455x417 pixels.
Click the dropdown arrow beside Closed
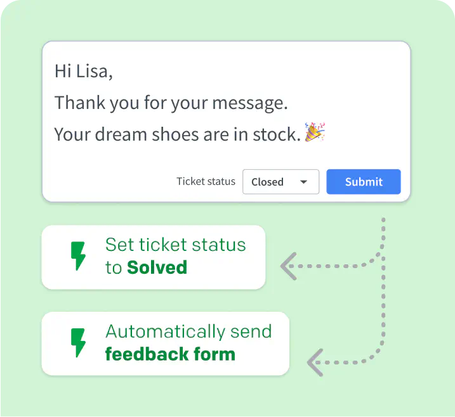(303, 182)
